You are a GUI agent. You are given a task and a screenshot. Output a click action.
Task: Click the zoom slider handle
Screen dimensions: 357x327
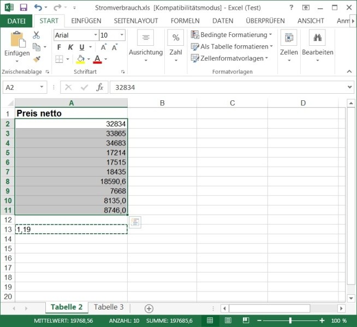click(x=290, y=320)
